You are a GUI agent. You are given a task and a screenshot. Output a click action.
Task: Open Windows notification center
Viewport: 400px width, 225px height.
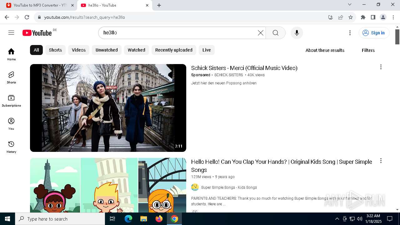point(390,219)
